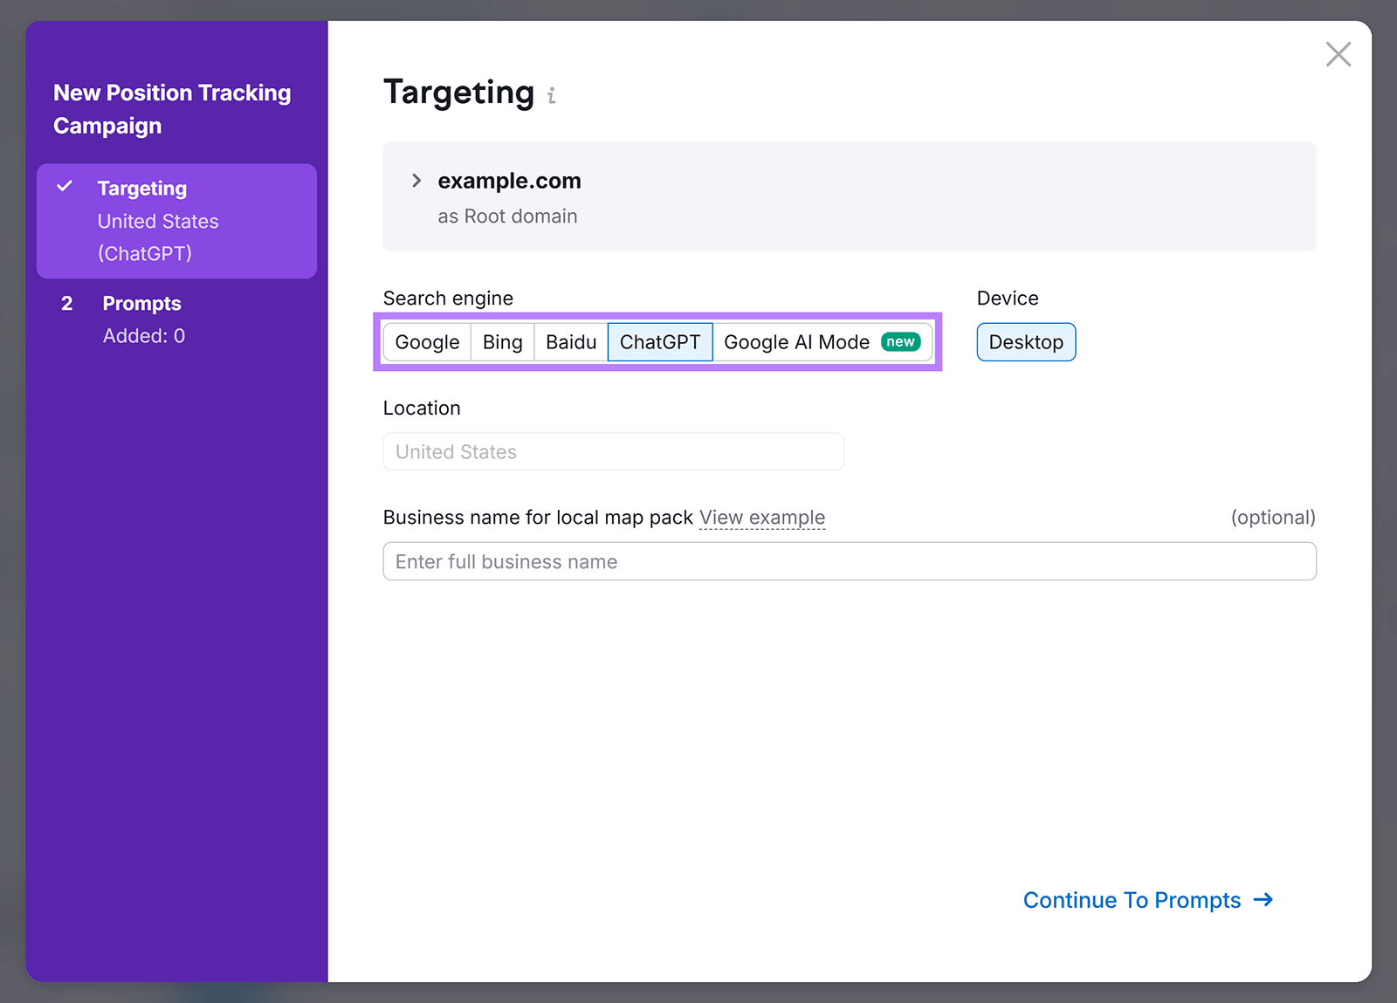Screen dimensions: 1397x1003
Task: Click the business name input field
Action: [849, 561]
